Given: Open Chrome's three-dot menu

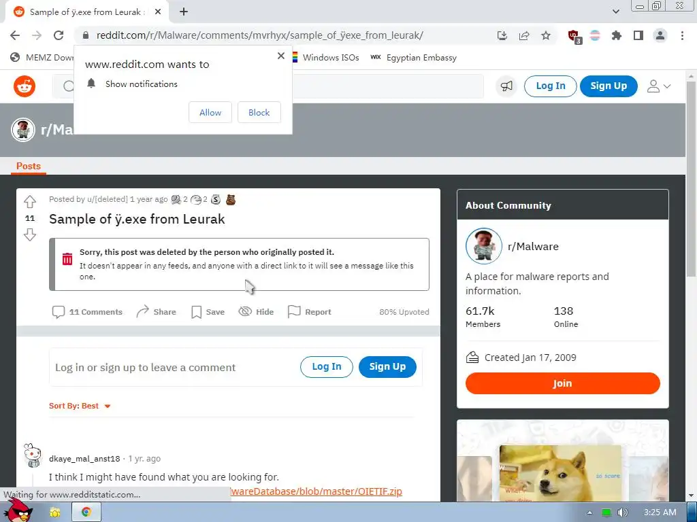Looking at the screenshot, I should click(x=682, y=35).
